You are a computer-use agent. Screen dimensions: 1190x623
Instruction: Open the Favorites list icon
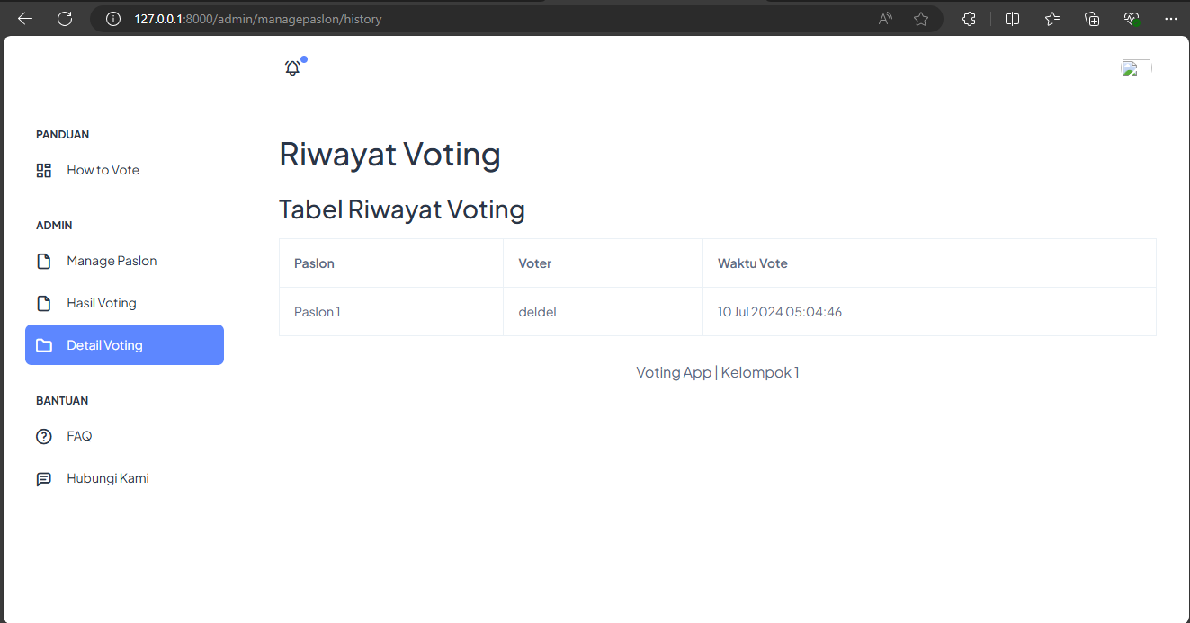coord(1052,19)
